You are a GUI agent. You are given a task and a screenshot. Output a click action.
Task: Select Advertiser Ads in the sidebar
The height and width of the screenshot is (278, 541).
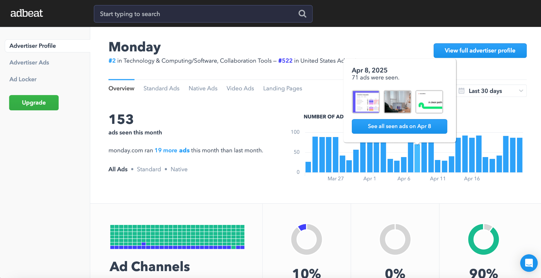click(x=29, y=63)
